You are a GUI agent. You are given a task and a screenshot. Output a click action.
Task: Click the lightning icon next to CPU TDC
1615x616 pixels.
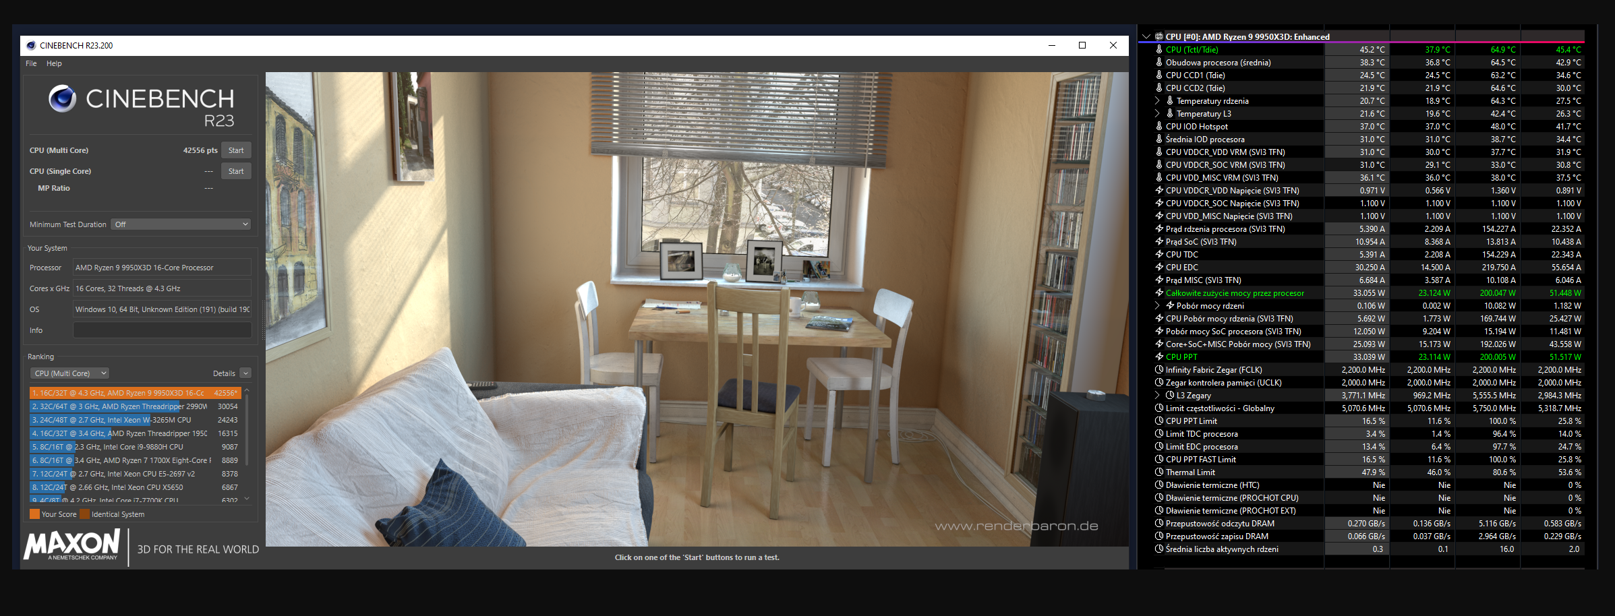1159,254
